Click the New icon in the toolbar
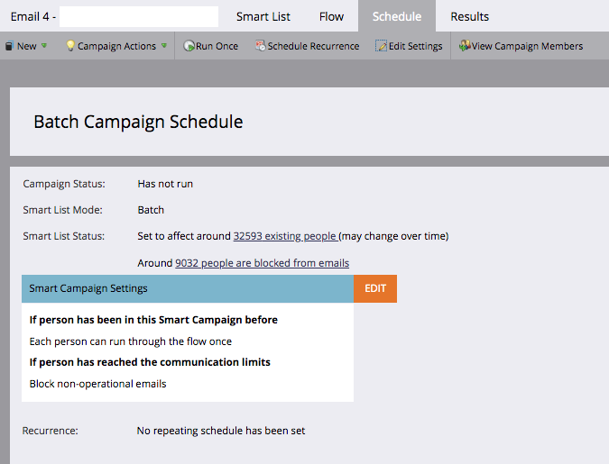 [x=9, y=46]
